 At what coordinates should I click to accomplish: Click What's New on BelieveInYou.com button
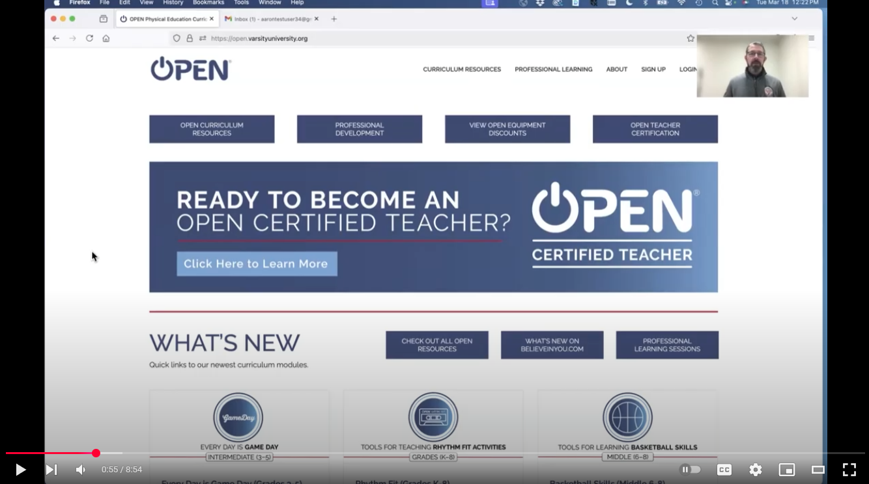pos(552,345)
